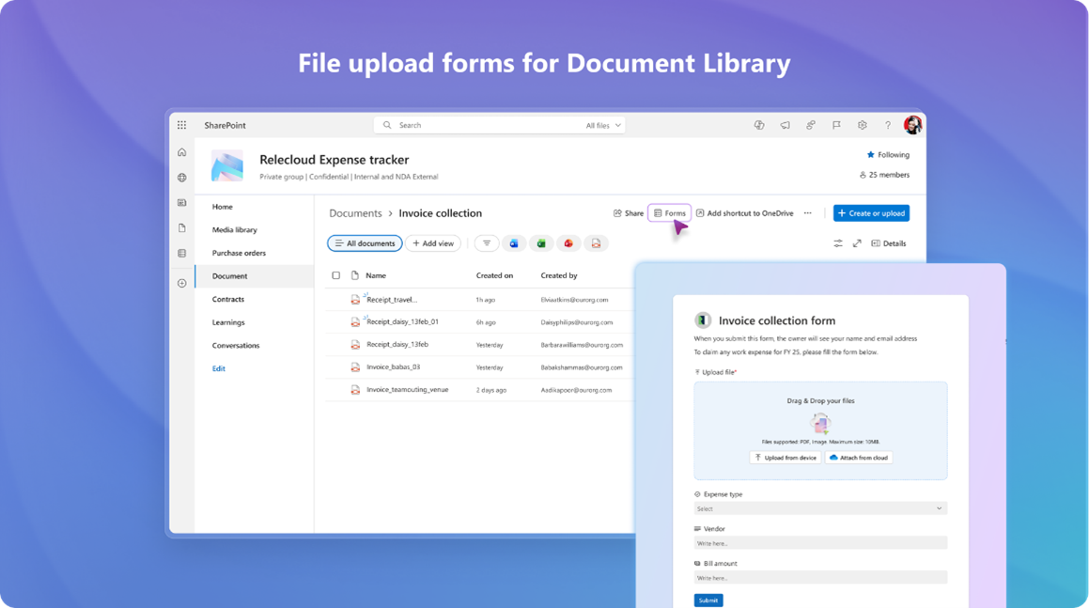1089x608 pixels.
Task: Click the Home icon in left rail
Action: 182,152
